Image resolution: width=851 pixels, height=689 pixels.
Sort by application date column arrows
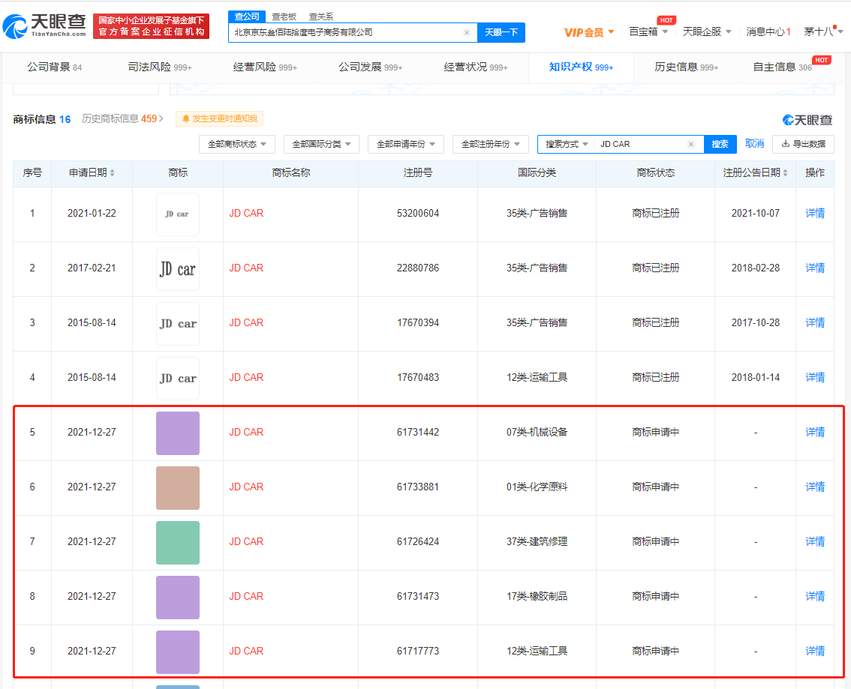click(x=113, y=173)
